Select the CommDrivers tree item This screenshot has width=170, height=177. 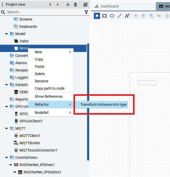tap(26, 158)
